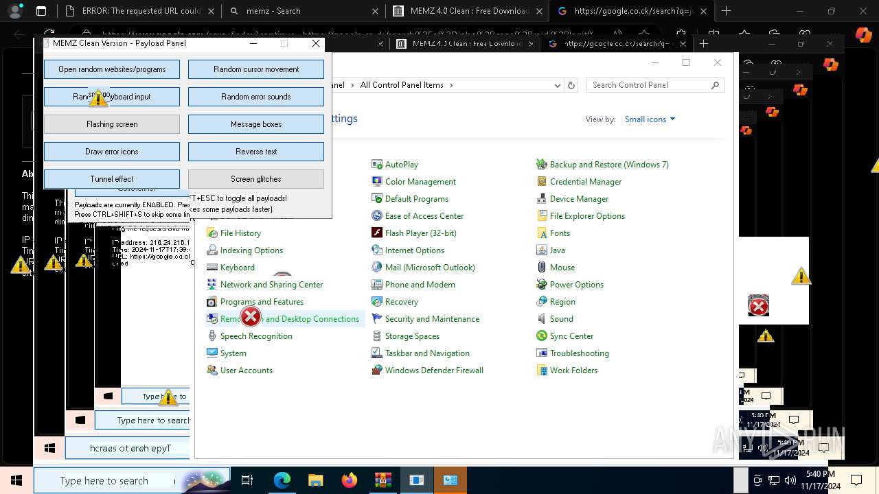Screen dimensions: 879x494
Task: Open the Internet Options icon
Action: pyautogui.click(x=377, y=250)
